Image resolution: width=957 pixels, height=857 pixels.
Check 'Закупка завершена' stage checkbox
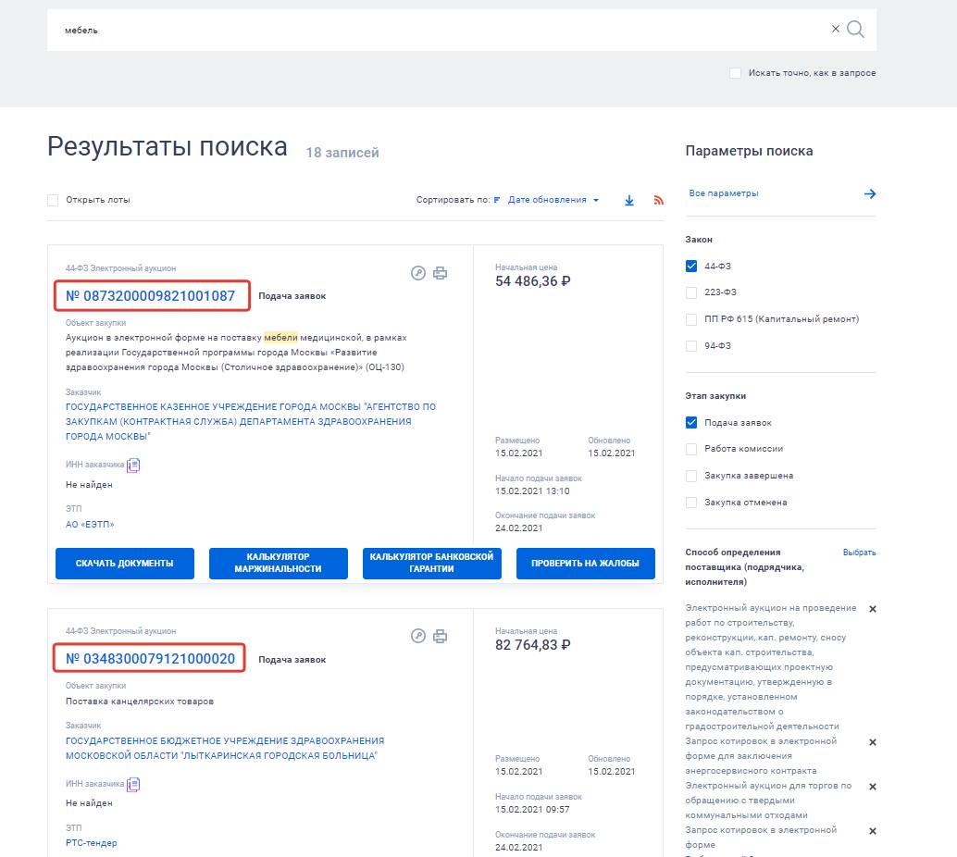[x=691, y=476]
